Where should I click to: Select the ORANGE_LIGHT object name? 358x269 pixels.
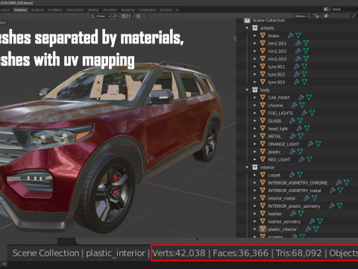coord(283,143)
